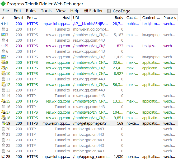This screenshot has width=178, height=160.
Task: Click the GeoEdge toolbar icon
Action: point(109,11)
